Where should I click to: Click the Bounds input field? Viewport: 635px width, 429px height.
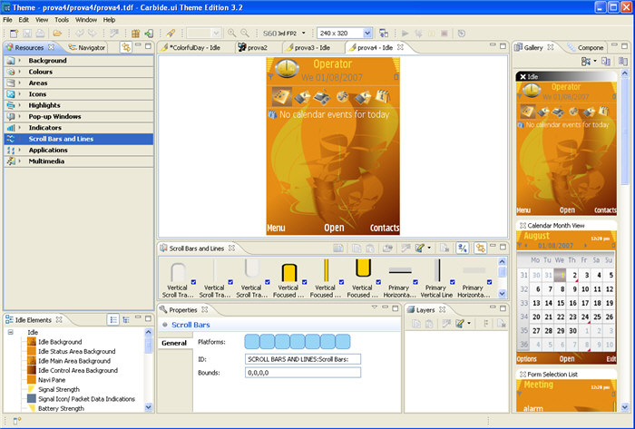coord(303,372)
